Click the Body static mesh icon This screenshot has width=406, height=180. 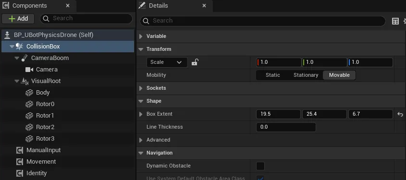(x=29, y=93)
